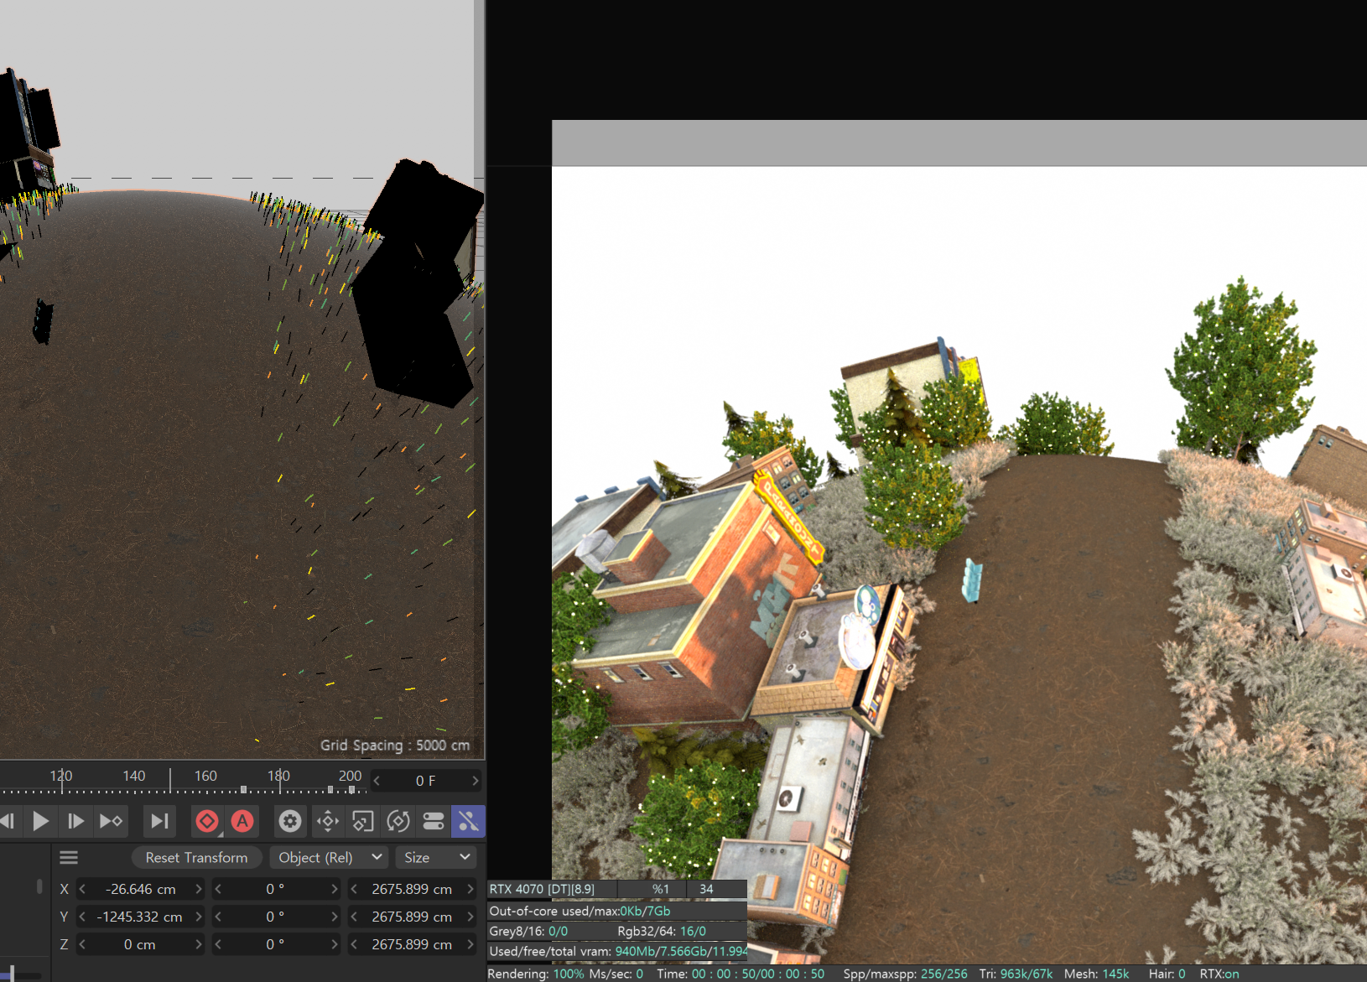Image resolution: width=1367 pixels, height=982 pixels.
Task: Click the blue slider at bottom-left corner
Action: pos(12,974)
